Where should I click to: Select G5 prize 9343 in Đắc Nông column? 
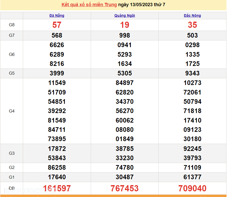coord(192,73)
